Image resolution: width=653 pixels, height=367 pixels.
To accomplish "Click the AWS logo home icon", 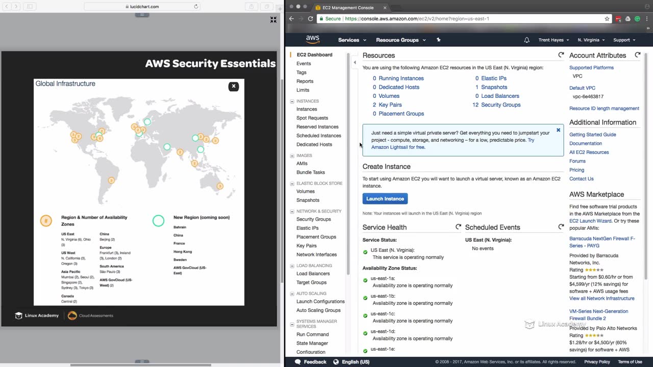I will (x=313, y=40).
